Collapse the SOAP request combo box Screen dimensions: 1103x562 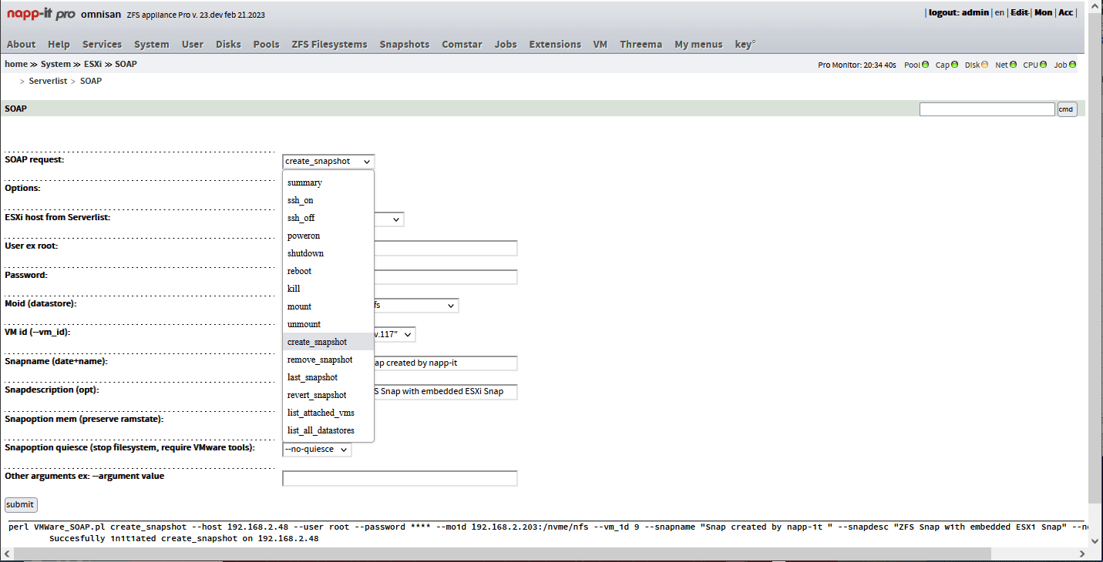click(328, 162)
